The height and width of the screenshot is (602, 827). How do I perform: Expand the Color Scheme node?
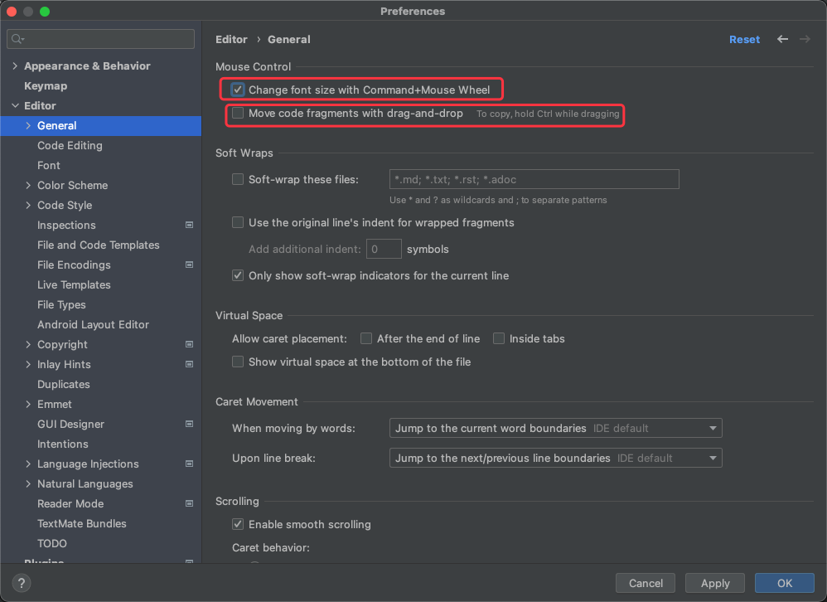point(28,185)
